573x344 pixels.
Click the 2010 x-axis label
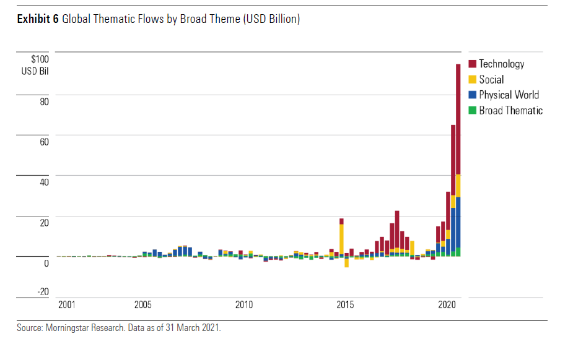[243, 305]
